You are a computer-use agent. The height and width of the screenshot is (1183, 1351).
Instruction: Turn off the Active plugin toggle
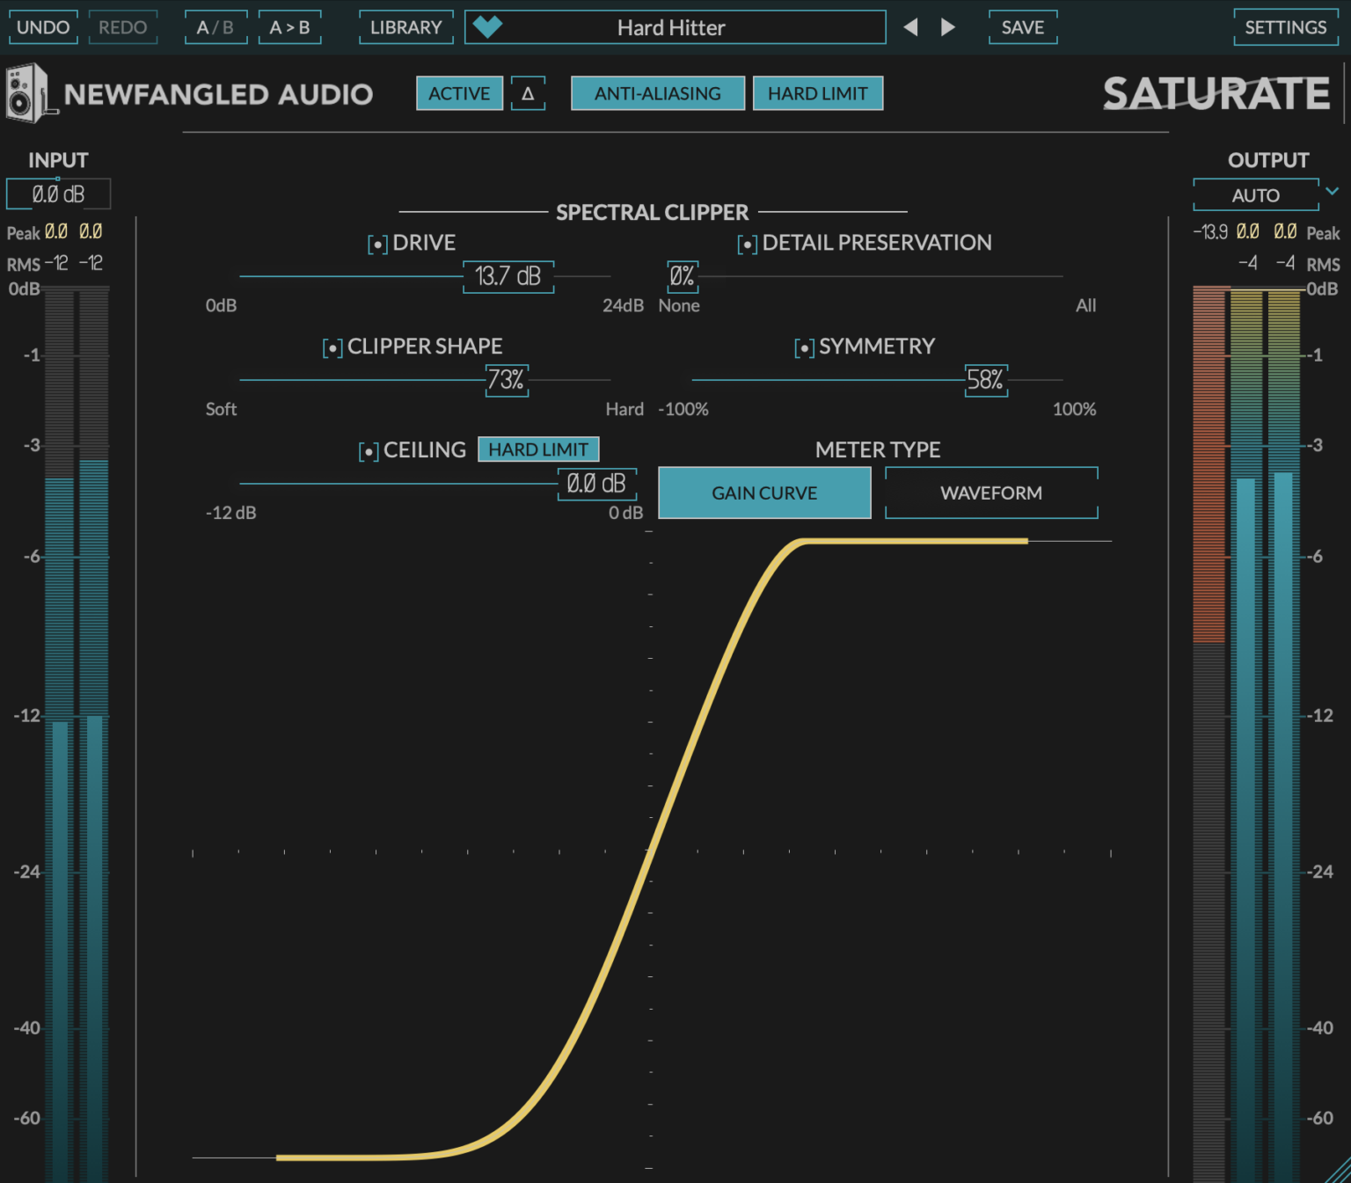point(459,92)
